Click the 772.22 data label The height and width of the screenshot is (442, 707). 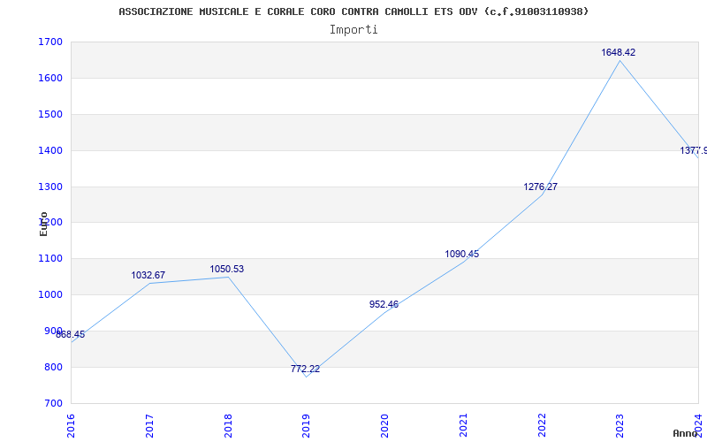(305, 369)
